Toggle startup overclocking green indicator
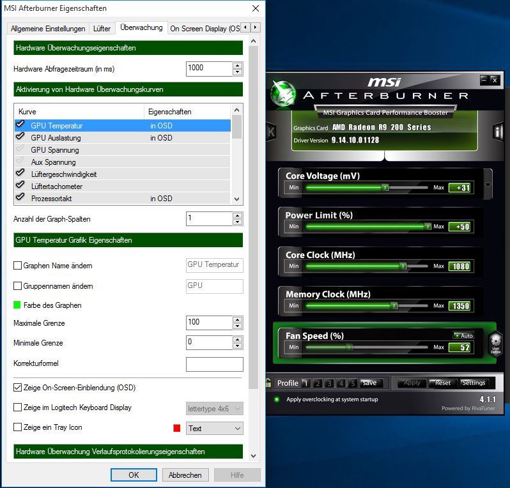 (277, 399)
